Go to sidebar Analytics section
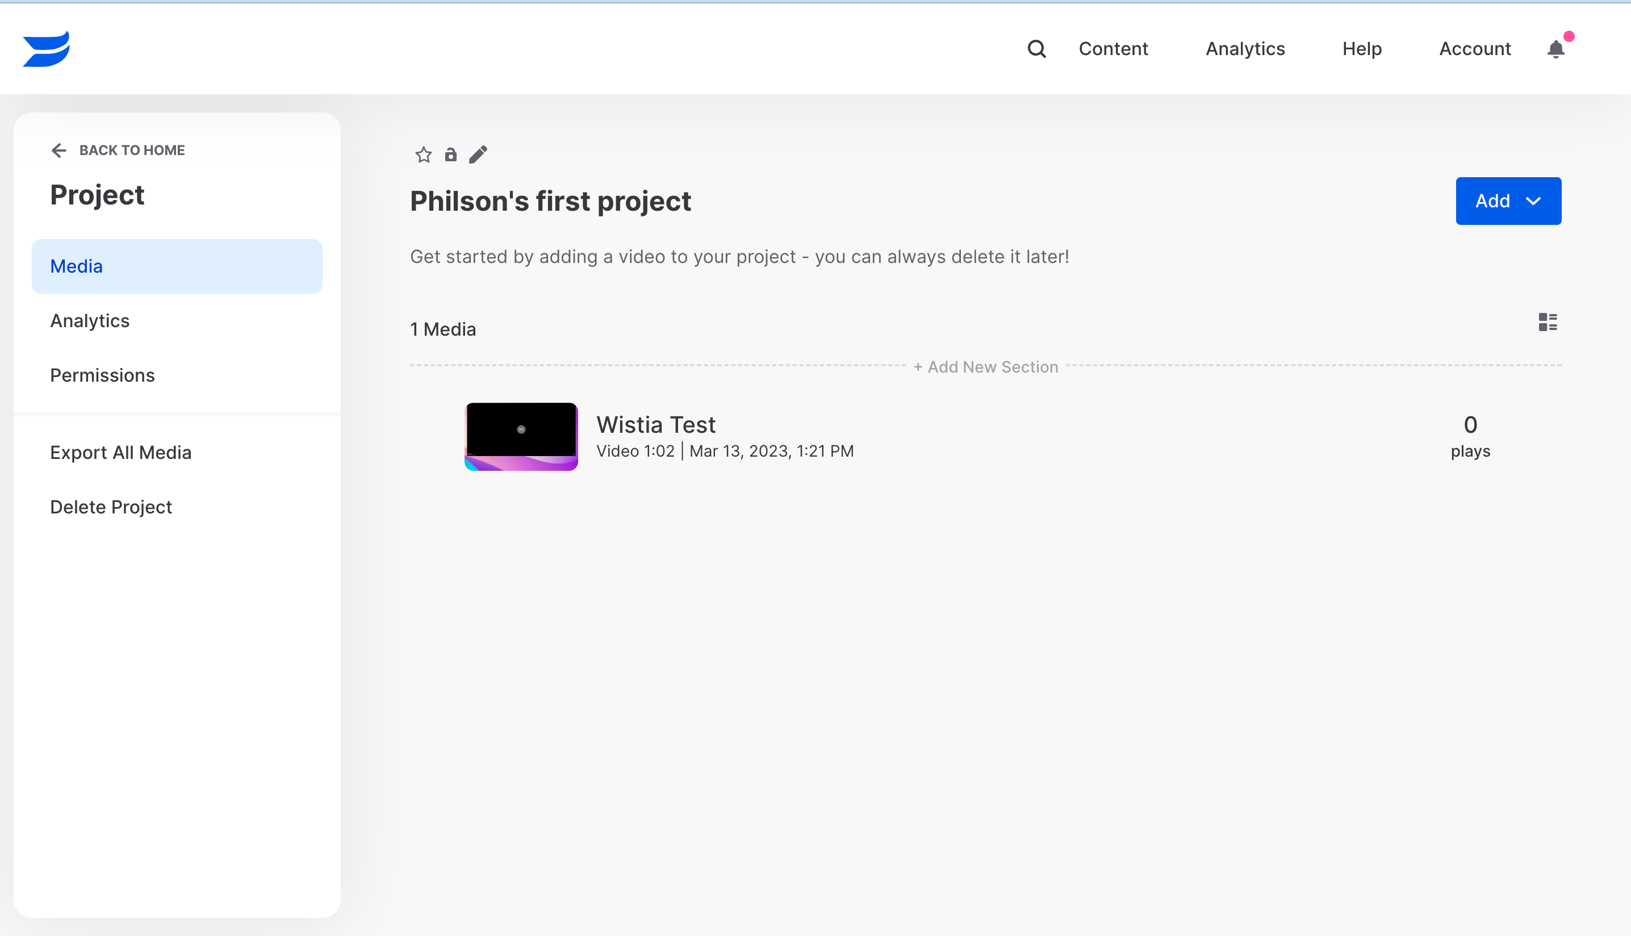The image size is (1631, 936). [x=90, y=321]
